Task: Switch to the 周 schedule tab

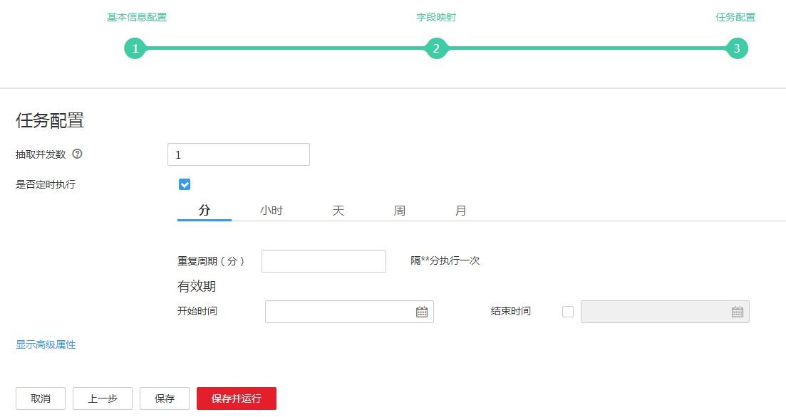Action: (x=400, y=210)
